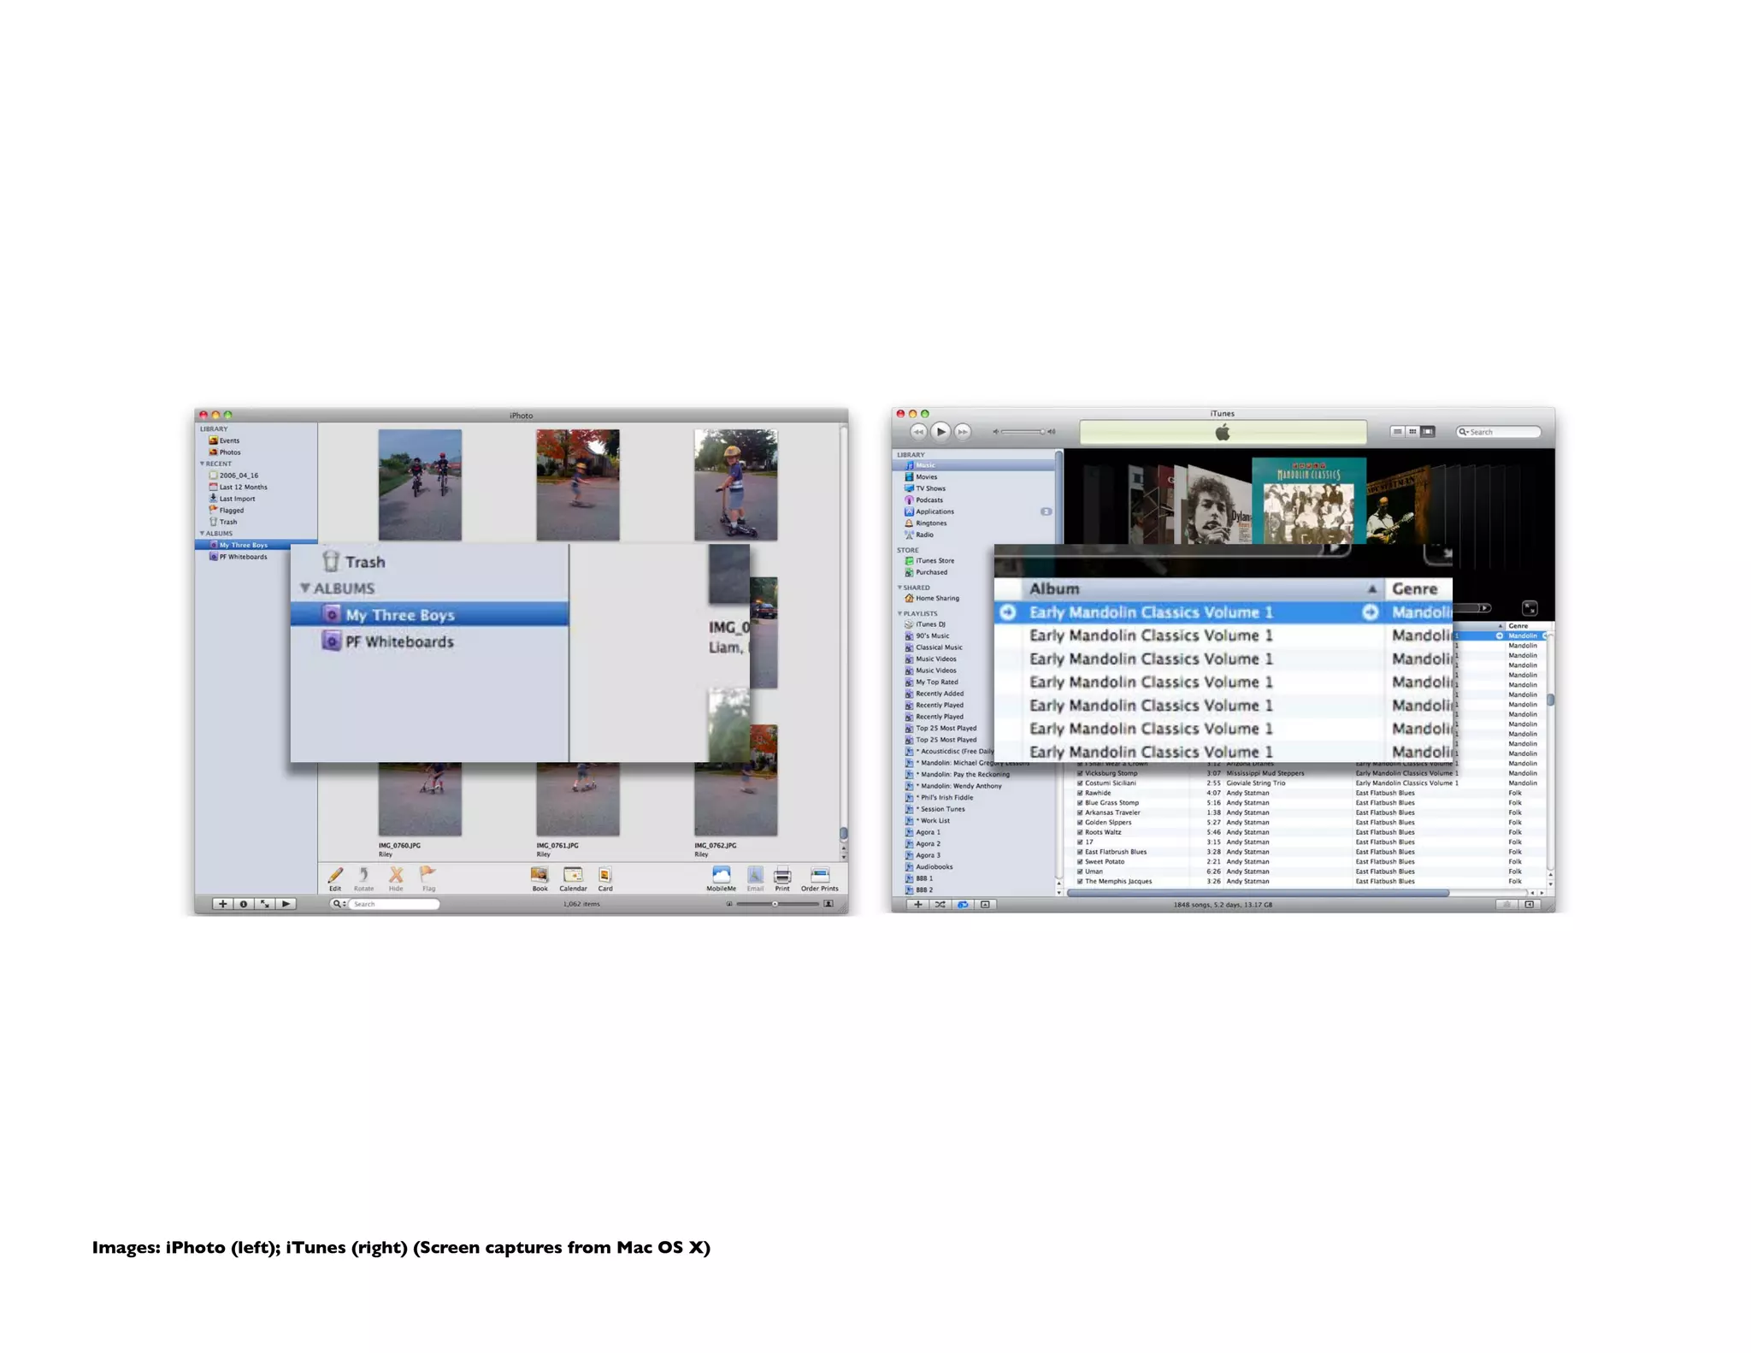
Task: Select Events in iPhoto library
Action: coord(225,440)
